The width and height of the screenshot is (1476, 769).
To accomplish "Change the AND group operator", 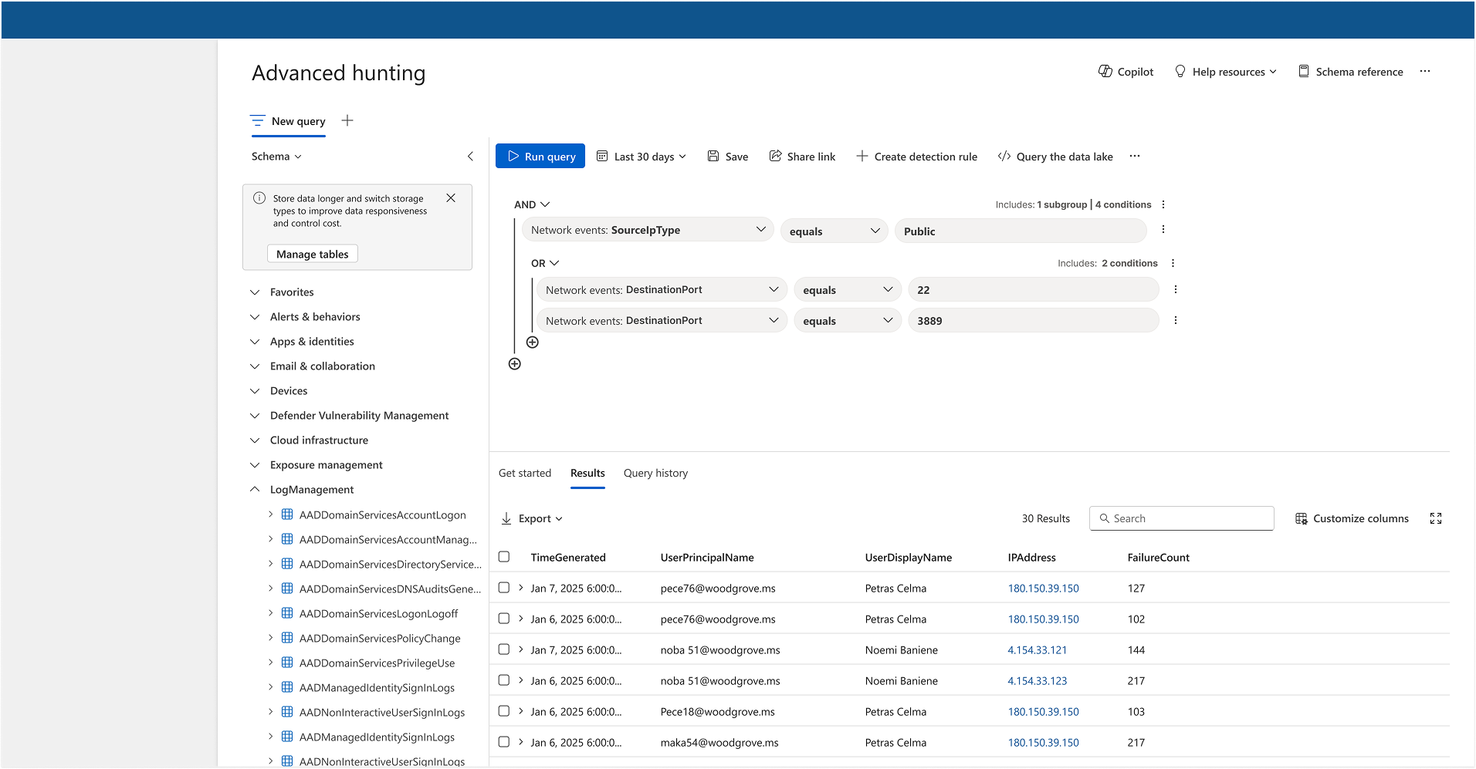I will click(x=532, y=204).
